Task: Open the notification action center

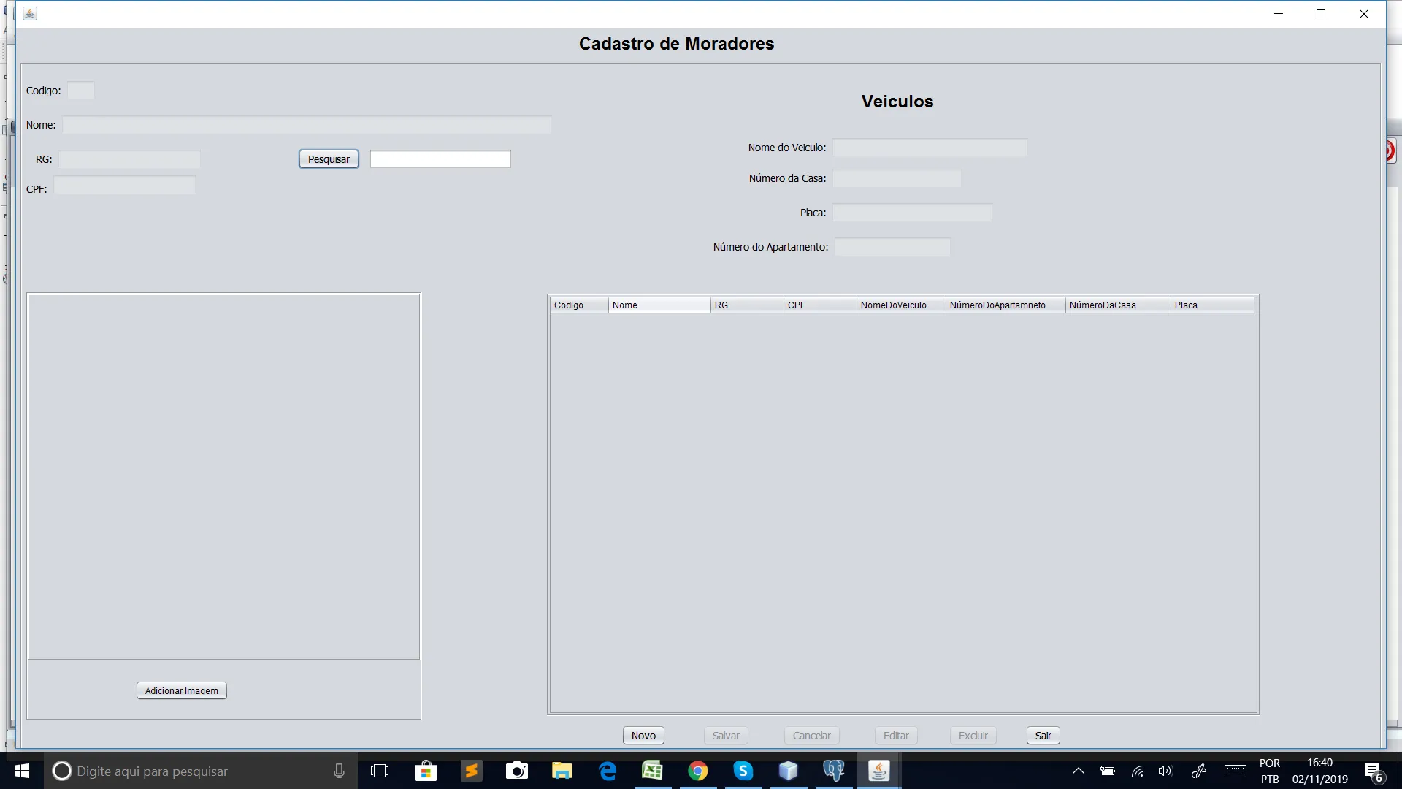Action: tap(1374, 771)
